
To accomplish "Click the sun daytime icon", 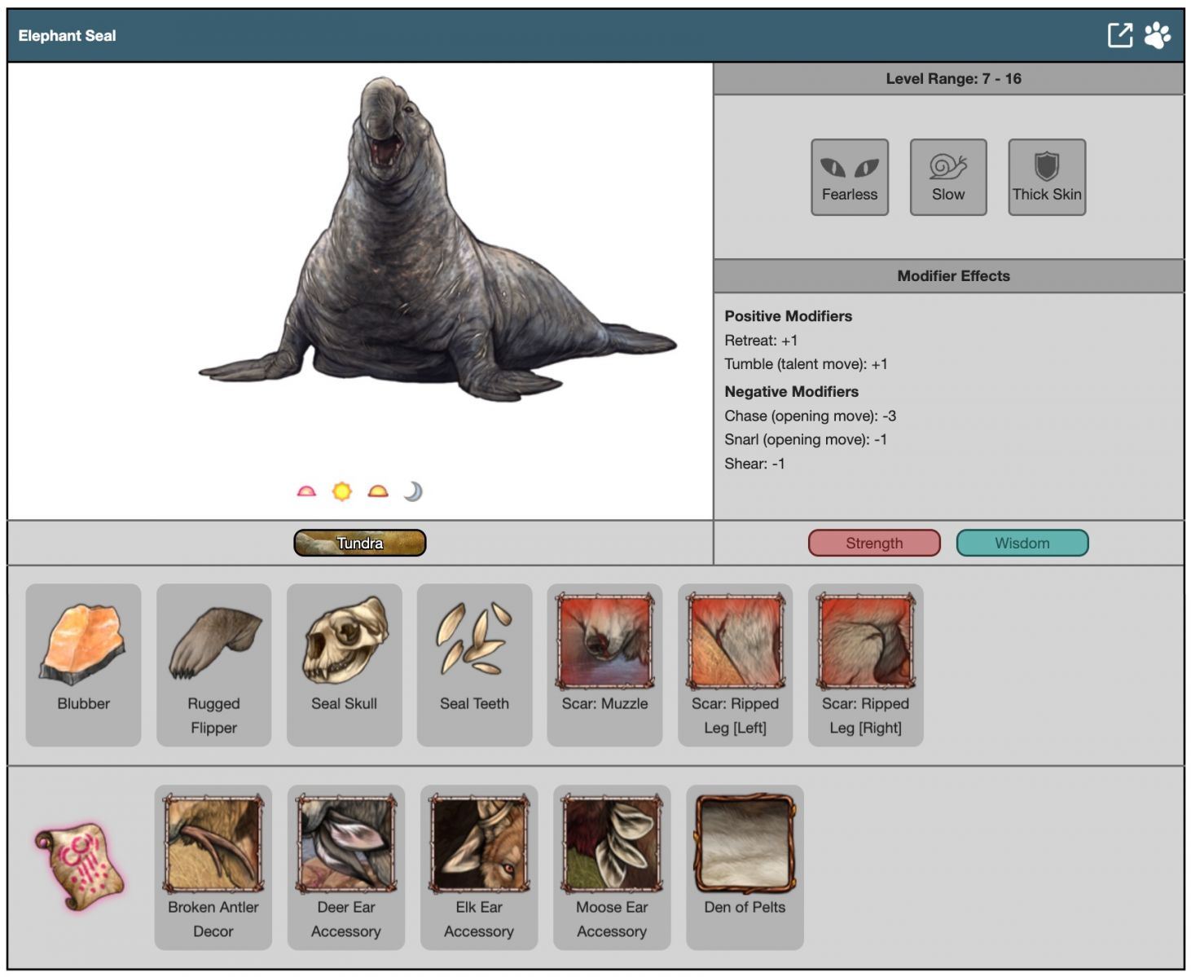I will pos(342,491).
